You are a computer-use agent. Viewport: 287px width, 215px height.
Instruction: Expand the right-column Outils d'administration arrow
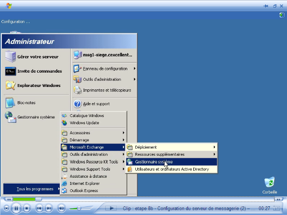(134, 79)
